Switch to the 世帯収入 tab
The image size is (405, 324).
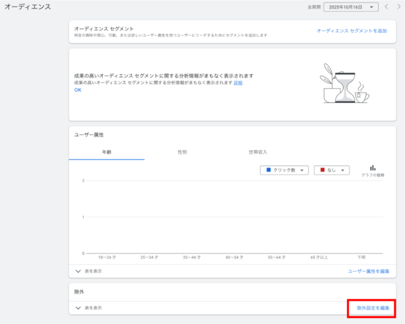[258, 152]
